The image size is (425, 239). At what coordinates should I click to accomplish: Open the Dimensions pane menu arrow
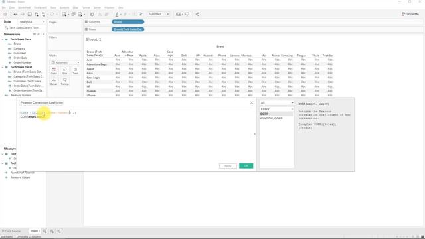(44, 34)
